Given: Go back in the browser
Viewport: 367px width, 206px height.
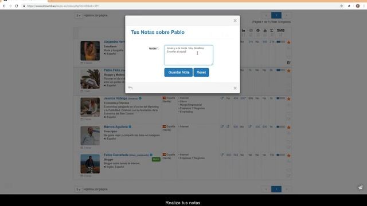Looking at the screenshot, I should click(x=4, y=6).
